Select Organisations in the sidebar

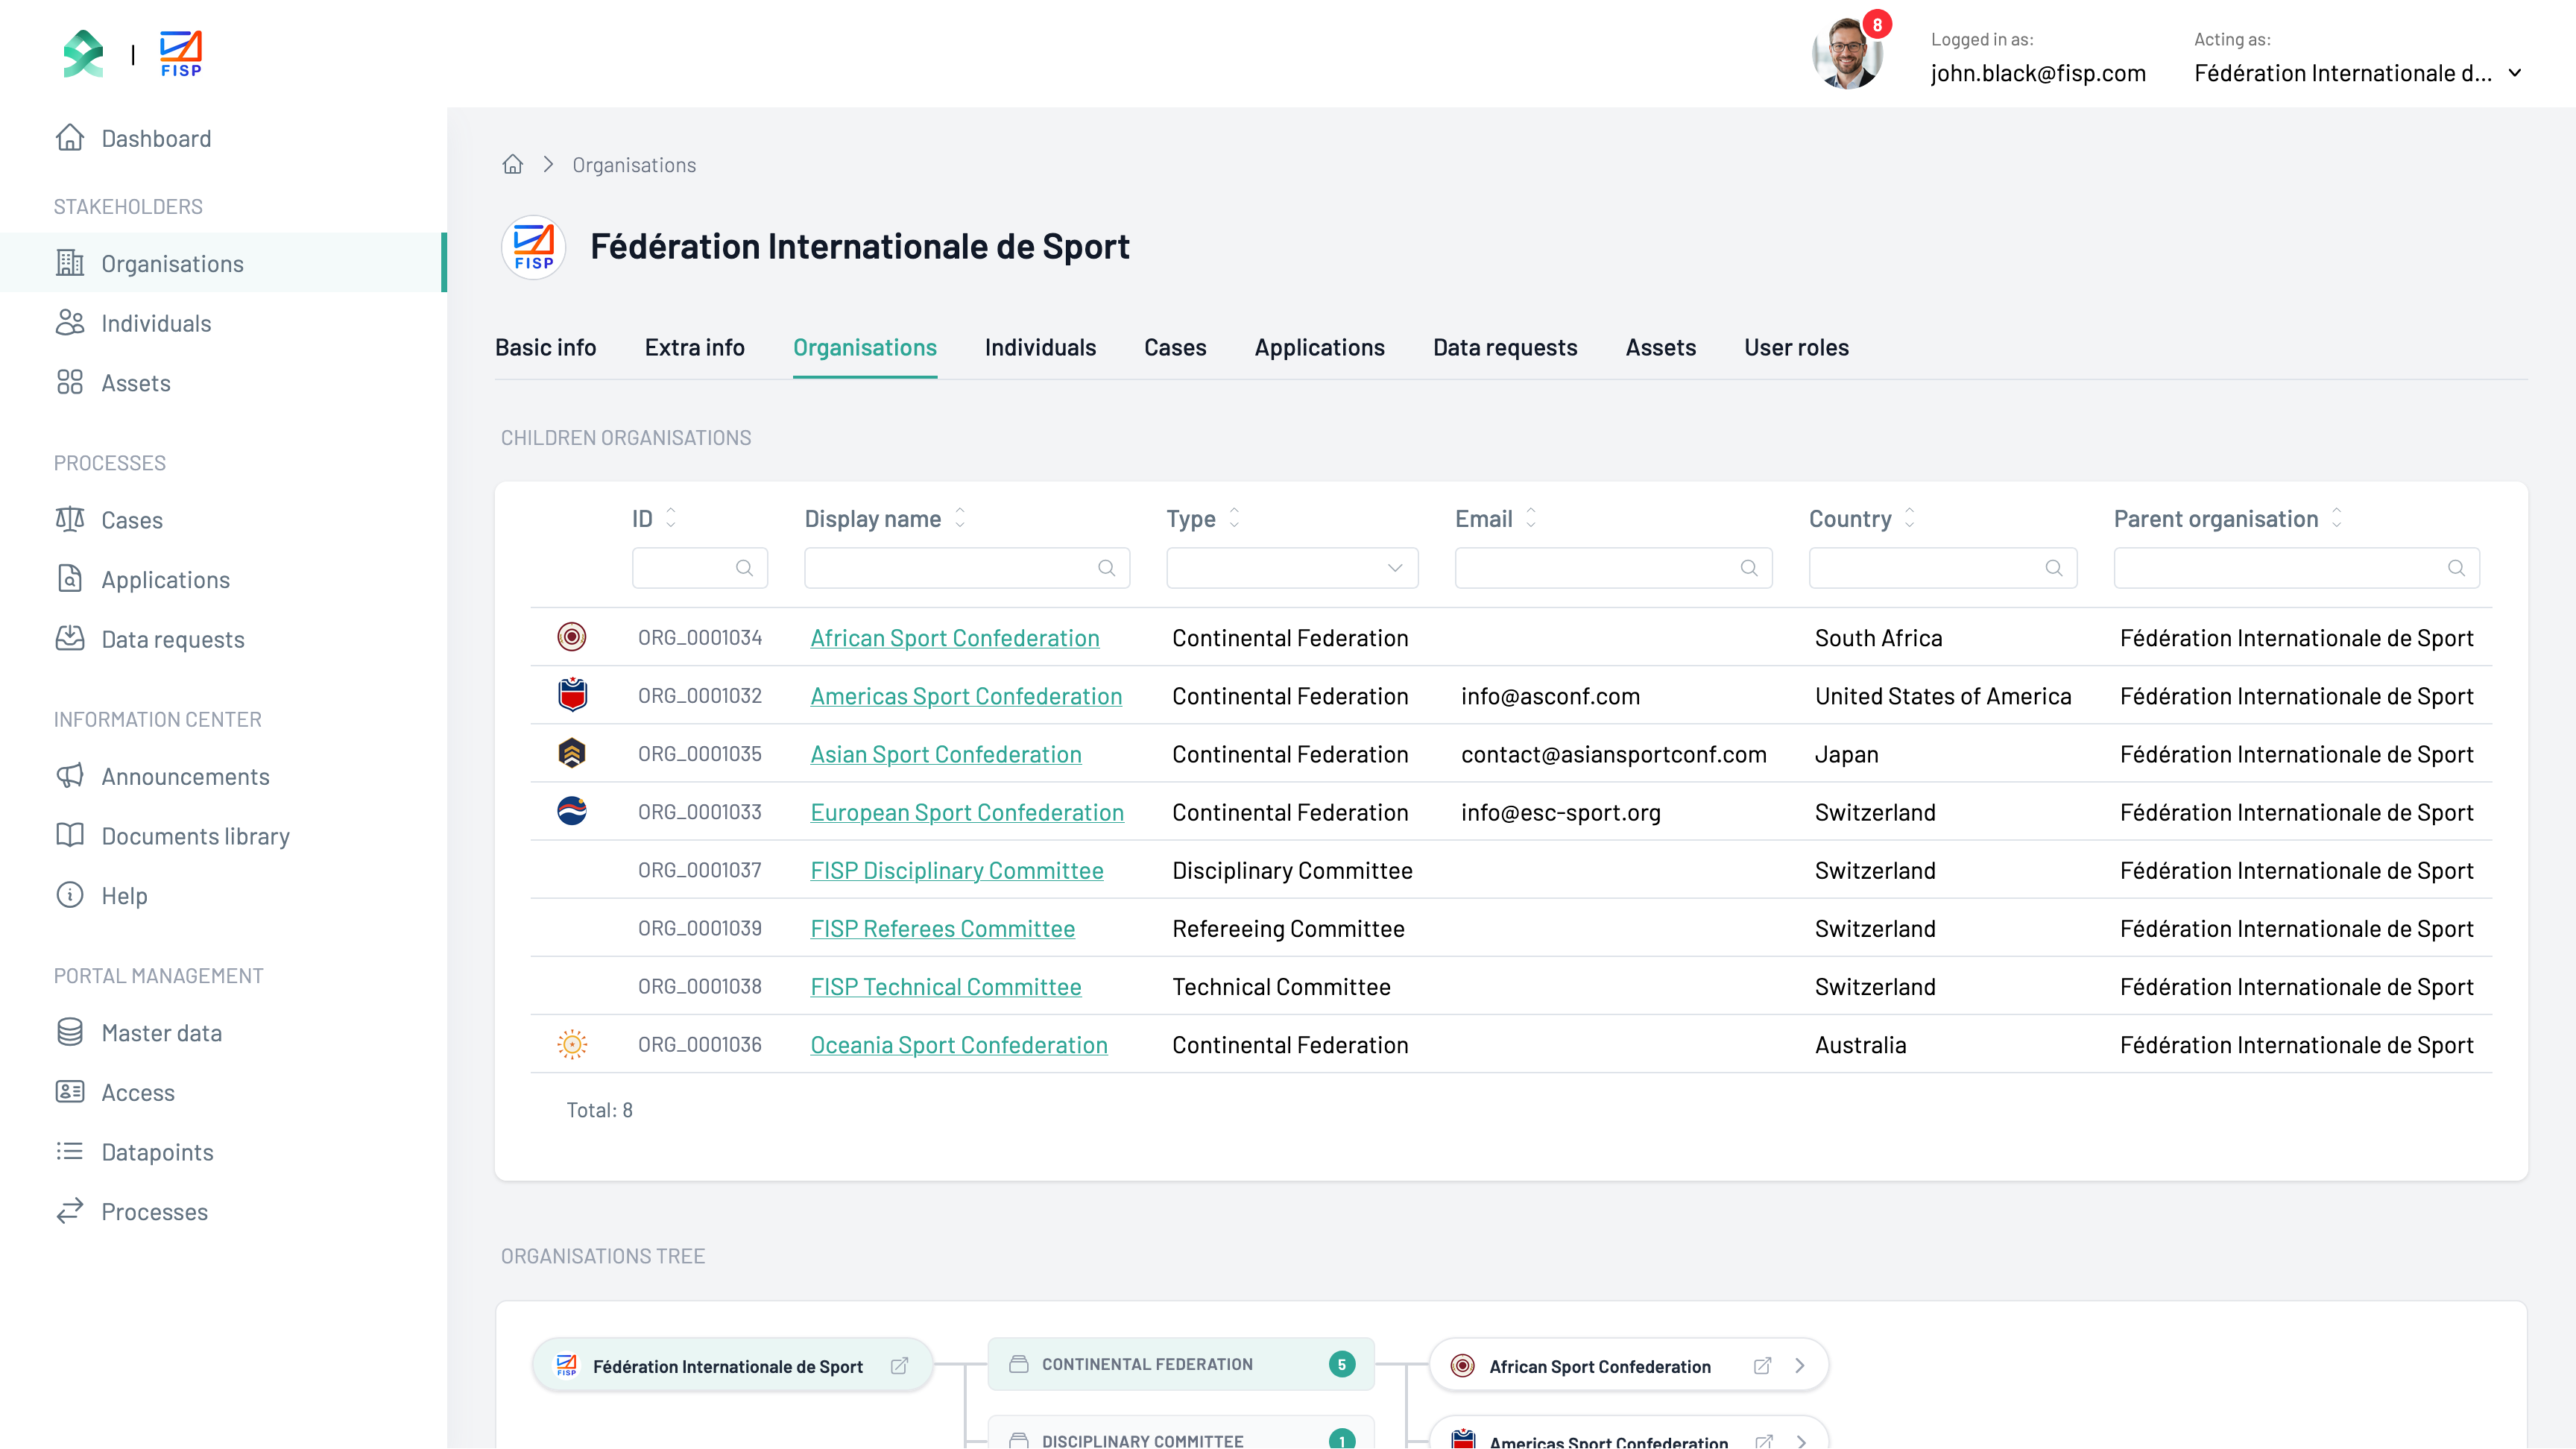(222, 263)
